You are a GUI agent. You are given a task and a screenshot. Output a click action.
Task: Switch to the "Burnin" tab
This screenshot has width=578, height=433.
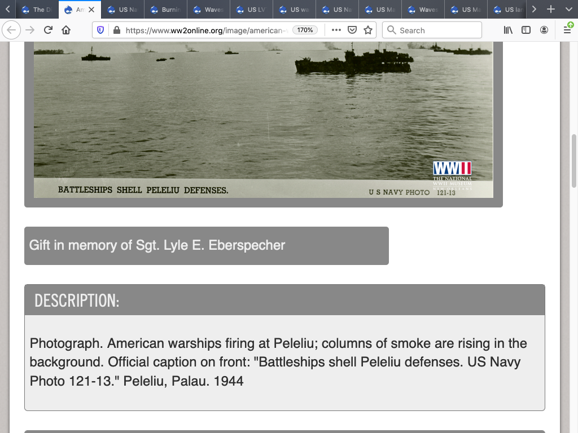point(166,10)
